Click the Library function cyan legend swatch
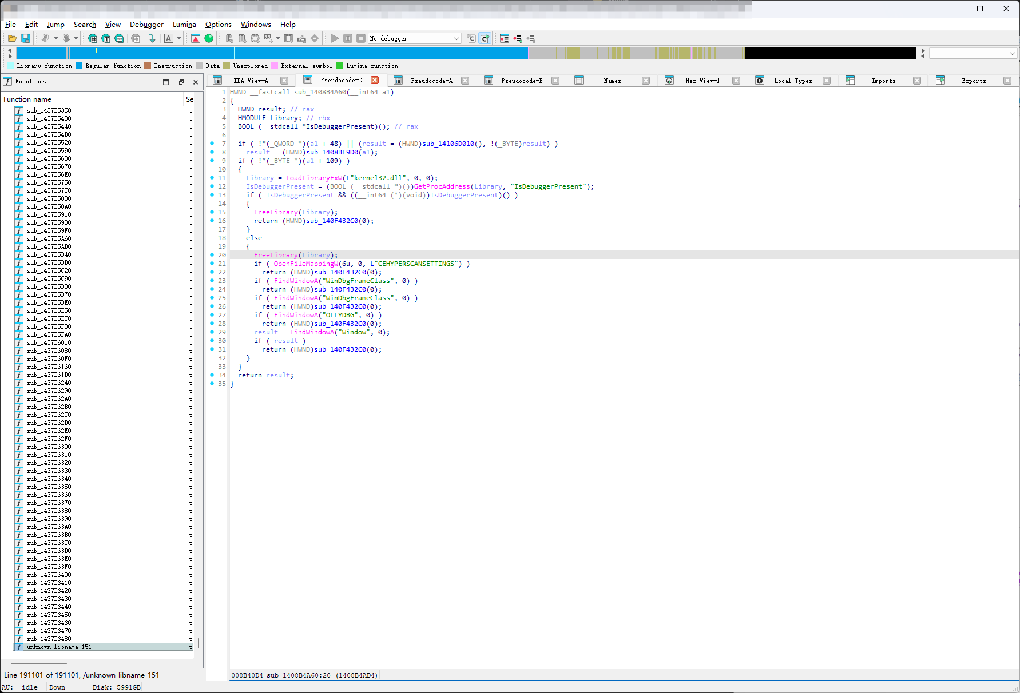Viewport: 1020px width, 693px height. [x=10, y=66]
